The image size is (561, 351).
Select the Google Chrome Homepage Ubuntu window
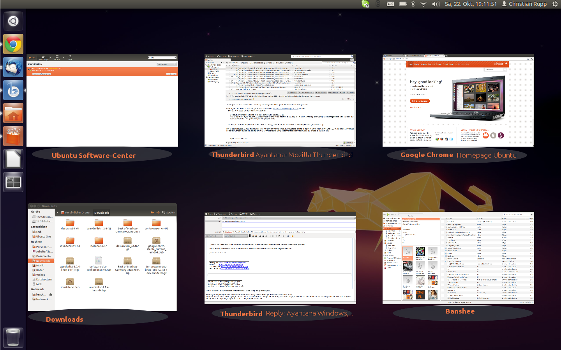pos(458,101)
